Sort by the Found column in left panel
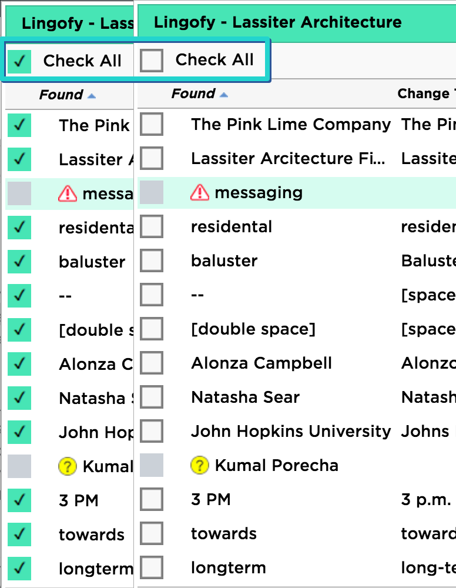This screenshot has height=588, width=456. 61,95
